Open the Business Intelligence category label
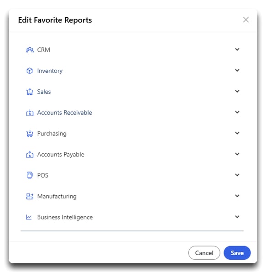The height and width of the screenshot is (272, 266). [x=65, y=217]
